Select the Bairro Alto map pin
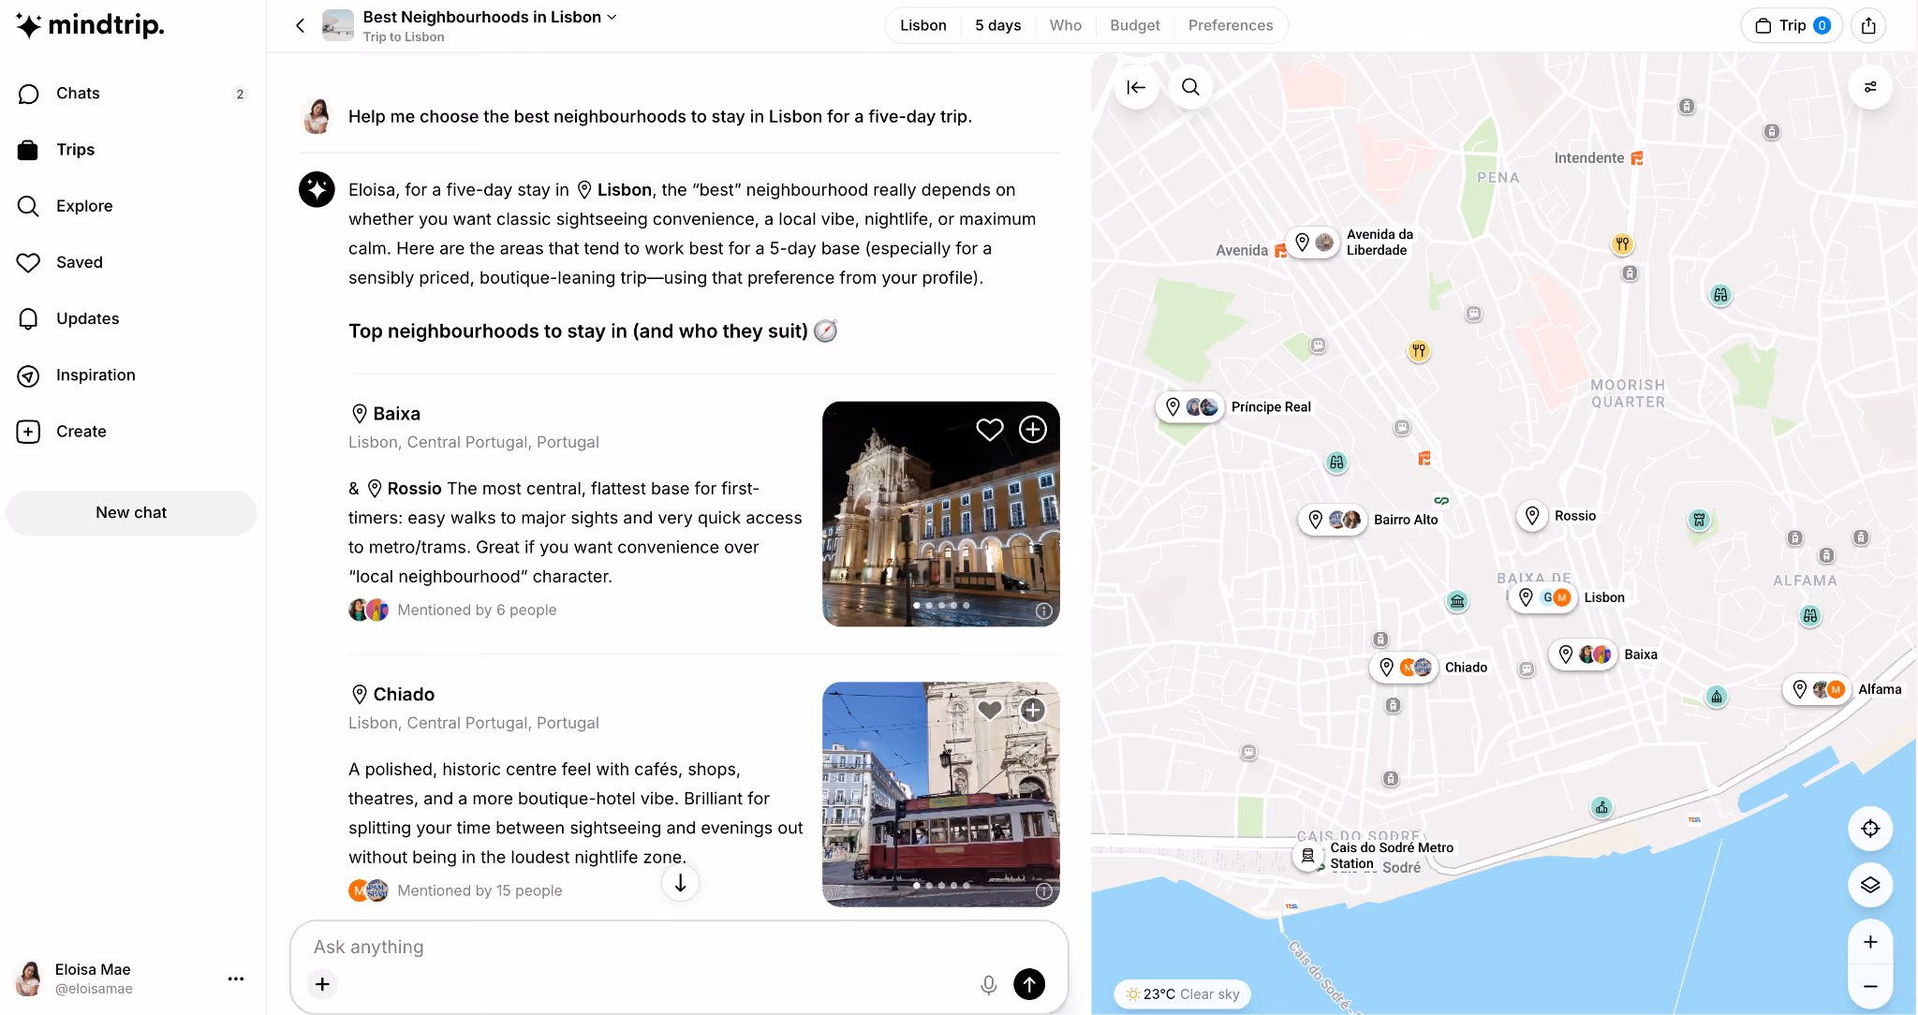Image resolution: width=1918 pixels, height=1015 pixels. coord(1334,520)
